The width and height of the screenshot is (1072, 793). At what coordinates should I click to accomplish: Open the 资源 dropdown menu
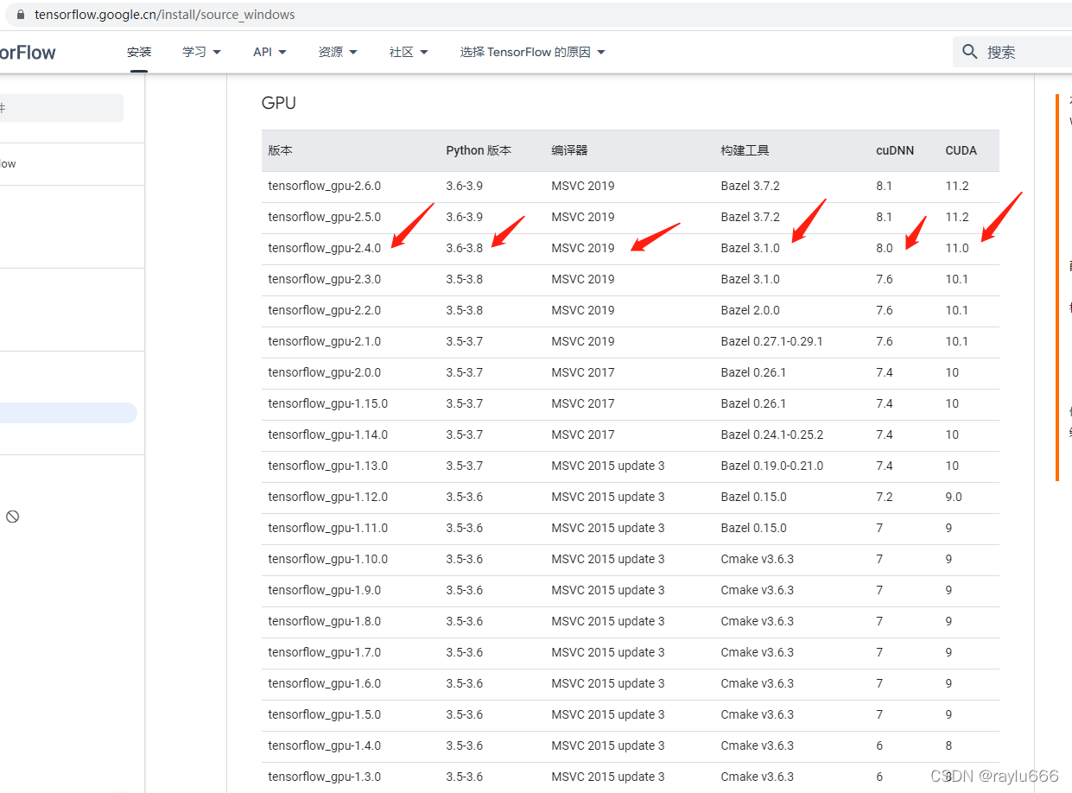pos(338,52)
